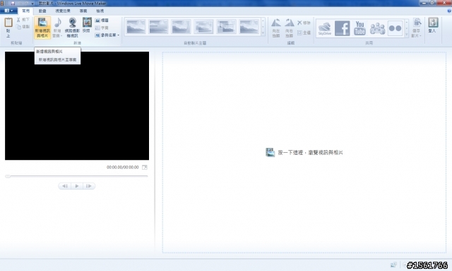Screen dimensions: 452x271
Task: Click the 00:00.00/00:00.00 timecode text
Action: (x=122, y=167)
